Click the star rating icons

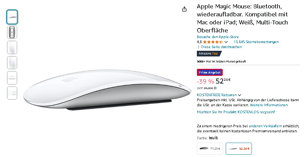(x=213, y=42)
